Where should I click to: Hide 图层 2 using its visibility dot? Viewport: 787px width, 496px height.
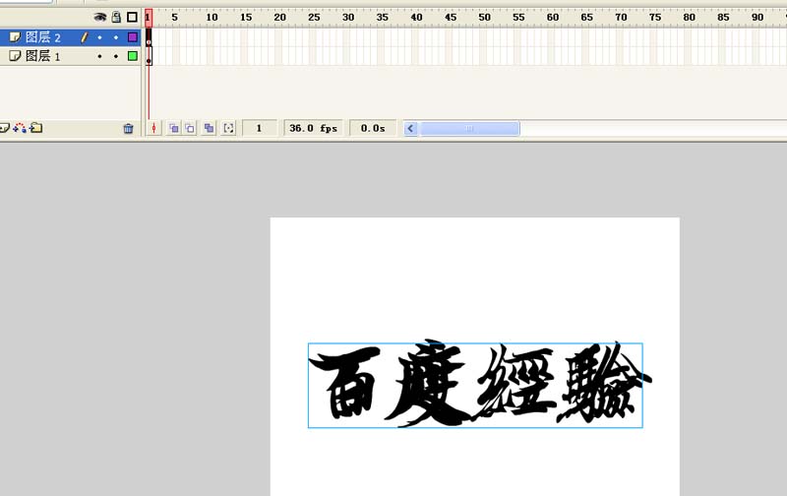[x=100, y=37]
